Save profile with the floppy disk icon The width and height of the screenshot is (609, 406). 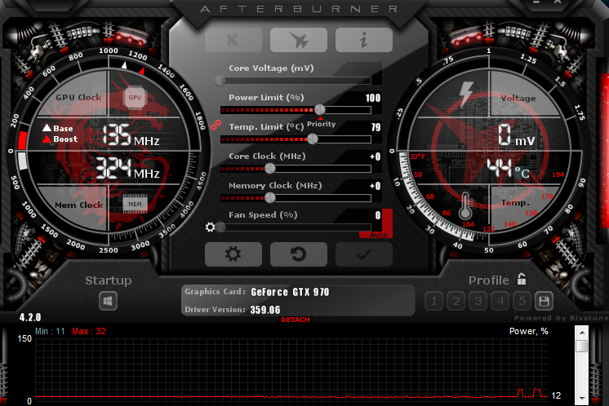[544, 301]
